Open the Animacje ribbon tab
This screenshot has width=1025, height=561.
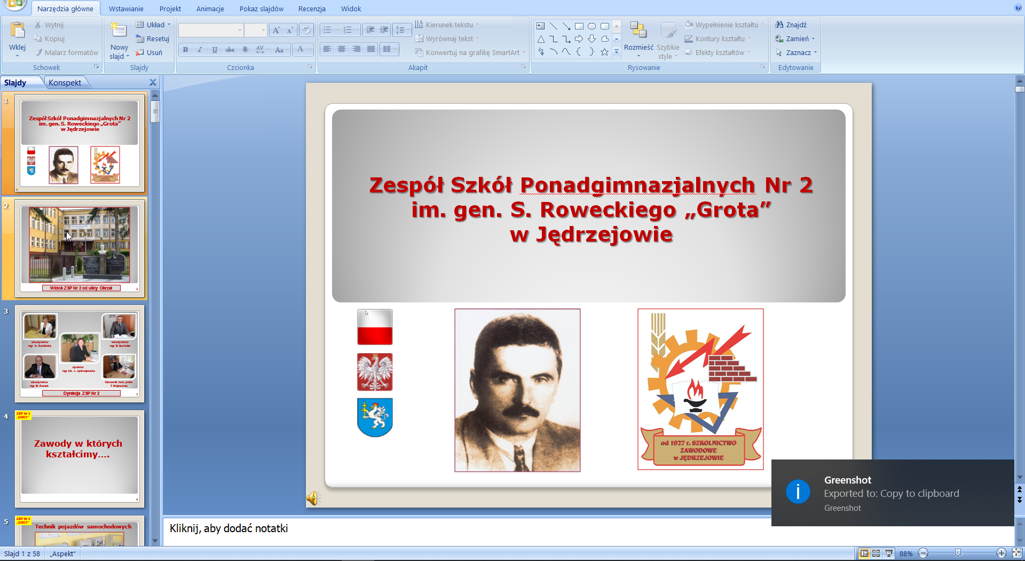pyautogui.click(x=210, y=9)
